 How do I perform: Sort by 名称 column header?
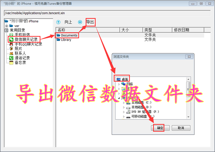pyautogui.click(x=88, y=30)
